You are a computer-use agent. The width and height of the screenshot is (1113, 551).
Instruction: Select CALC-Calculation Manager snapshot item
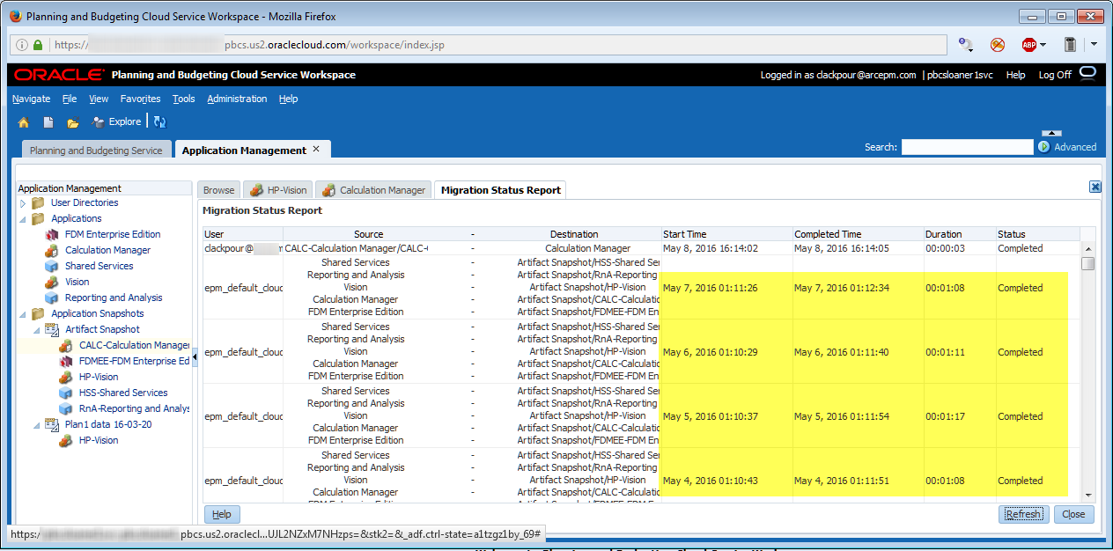click(x=135, y=345)
